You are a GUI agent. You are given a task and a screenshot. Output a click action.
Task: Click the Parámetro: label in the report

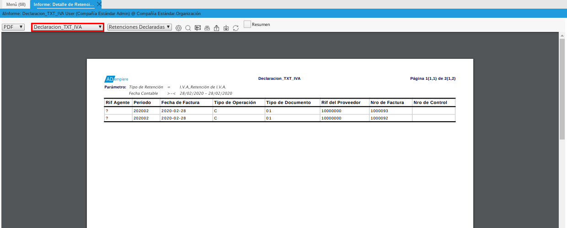coord(115,87)
